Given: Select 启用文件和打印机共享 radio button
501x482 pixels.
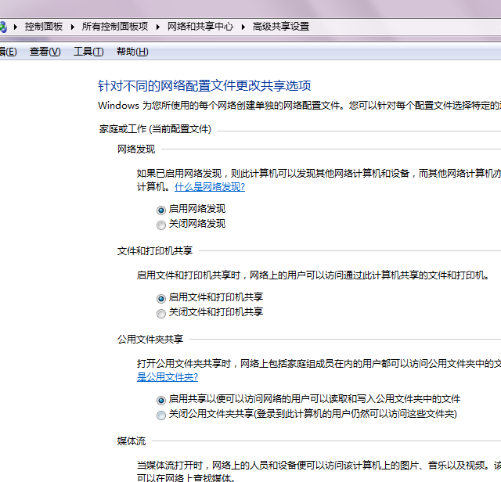Looking at the screenshot, I should [x=161, y=298].
